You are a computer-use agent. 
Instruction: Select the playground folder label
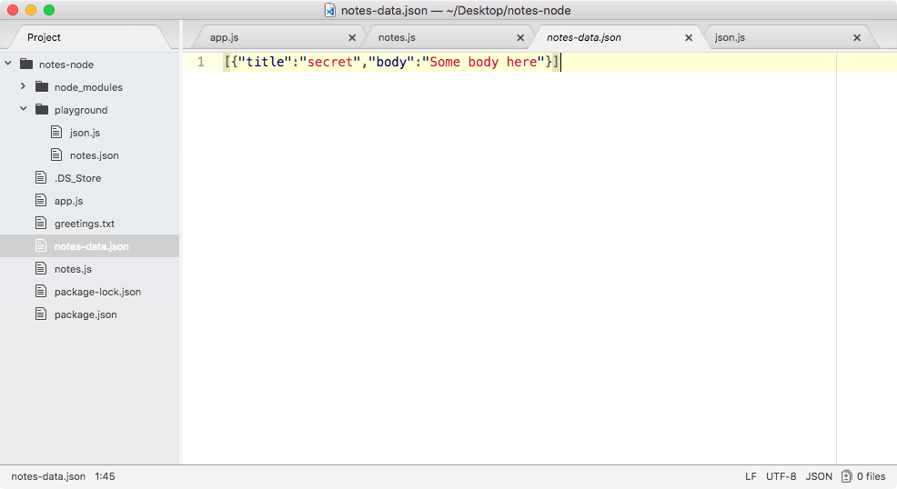(81, 110)
